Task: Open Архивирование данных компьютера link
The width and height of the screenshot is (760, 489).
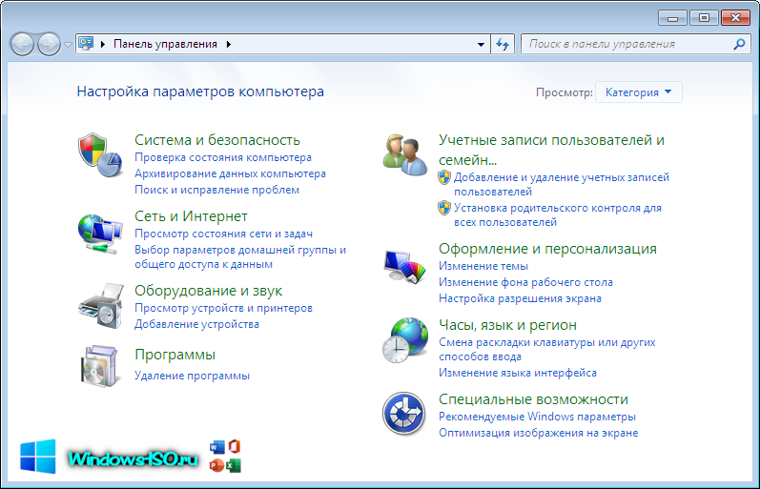Action: (230, 173)
